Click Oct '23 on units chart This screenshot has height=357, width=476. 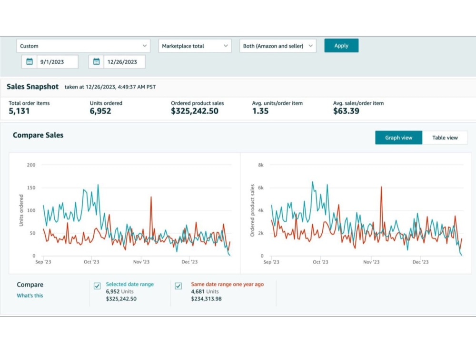pyautogui.click(x=91, y=262)
